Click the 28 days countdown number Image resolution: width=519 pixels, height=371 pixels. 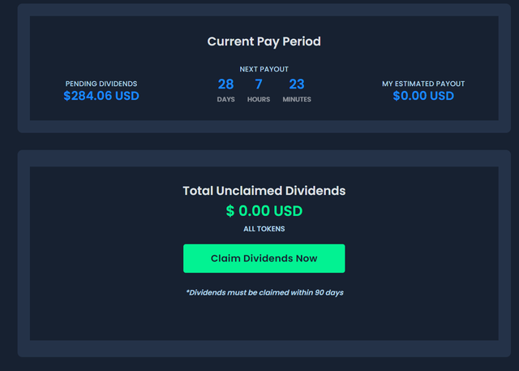click(x=225, y=84)
